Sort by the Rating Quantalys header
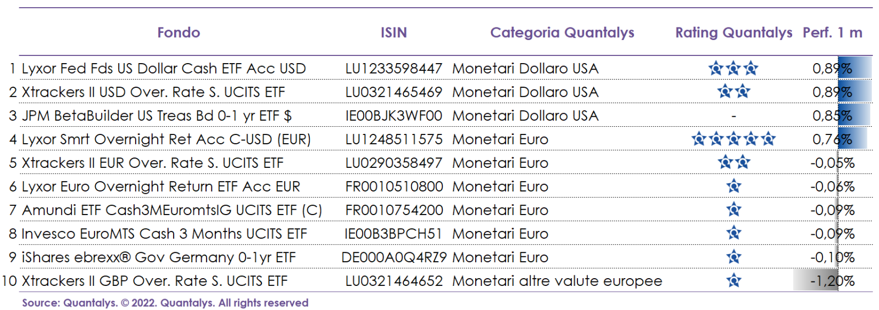 click(733, 33)
